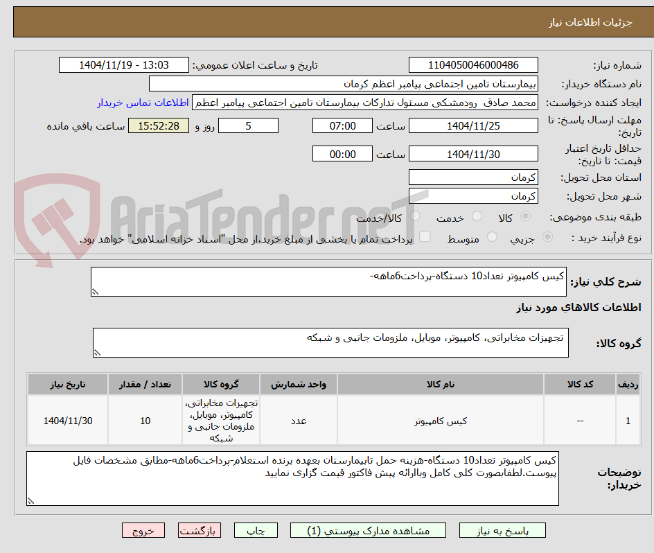Click the شماره نیاز label
Image resolution: width=654 pixels, height=553 pixels.
[x=618, y=66]
